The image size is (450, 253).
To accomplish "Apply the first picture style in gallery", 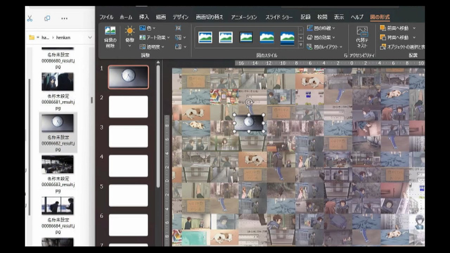I will pyautogui.click(x=205, y=37).
